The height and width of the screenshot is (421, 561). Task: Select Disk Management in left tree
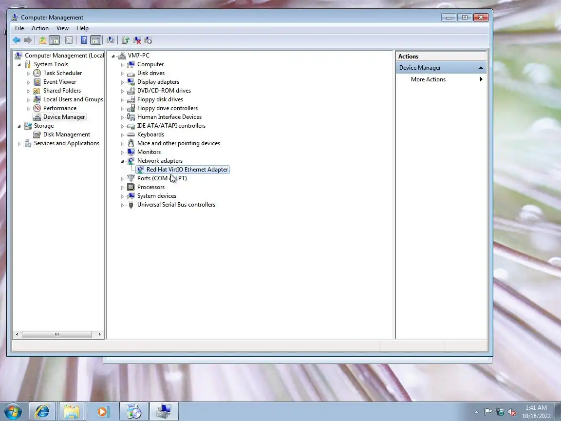[x=67, y=134]
